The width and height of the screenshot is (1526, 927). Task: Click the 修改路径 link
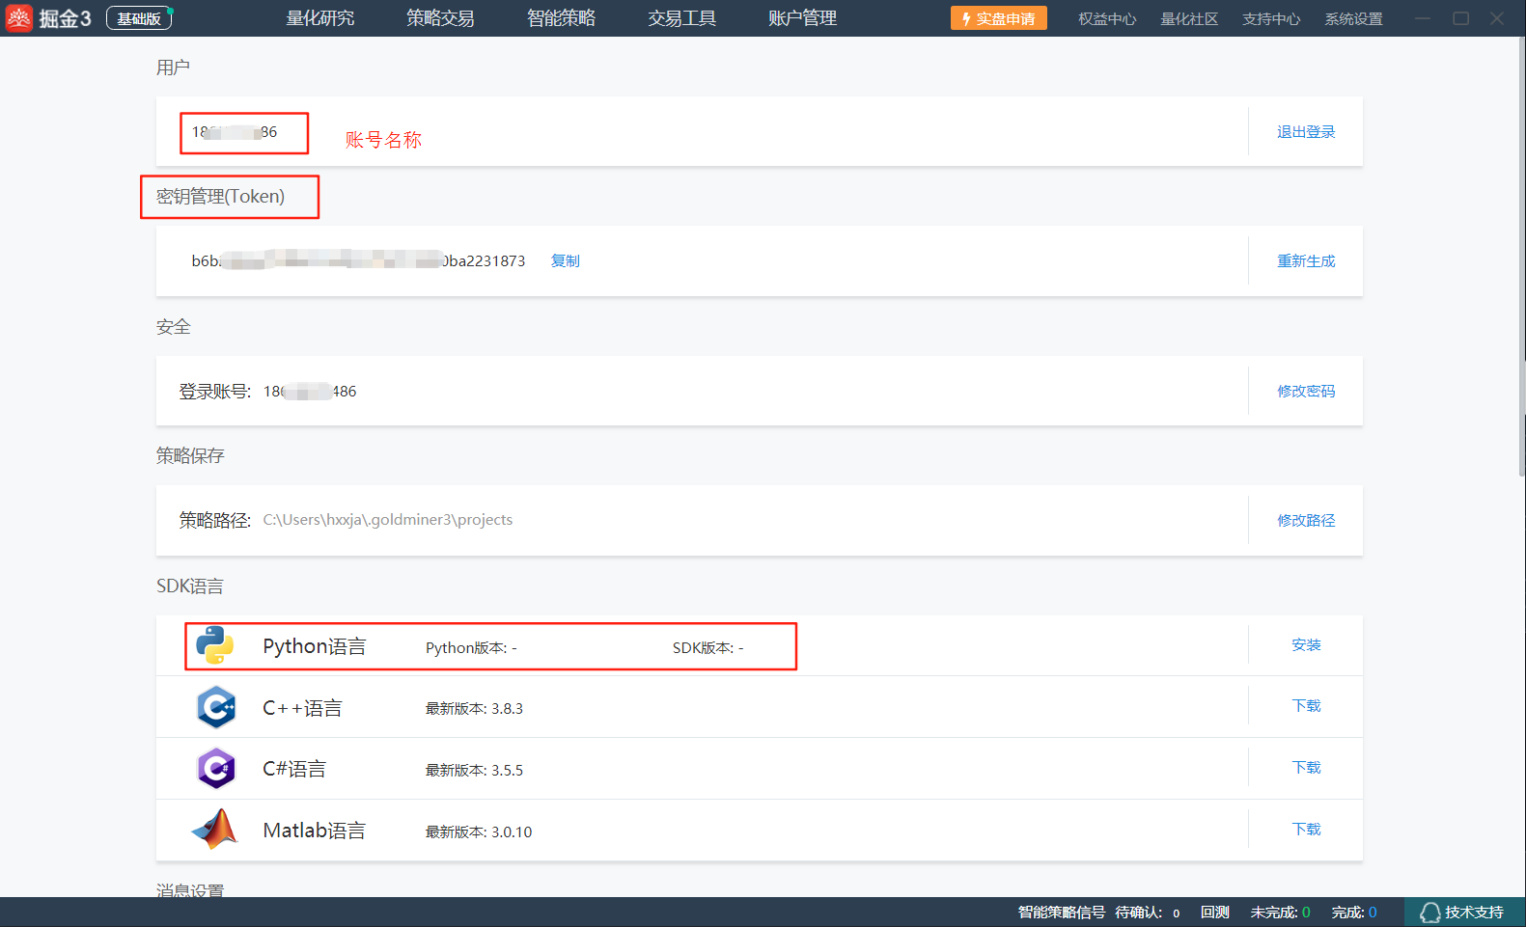(1306, 520)
